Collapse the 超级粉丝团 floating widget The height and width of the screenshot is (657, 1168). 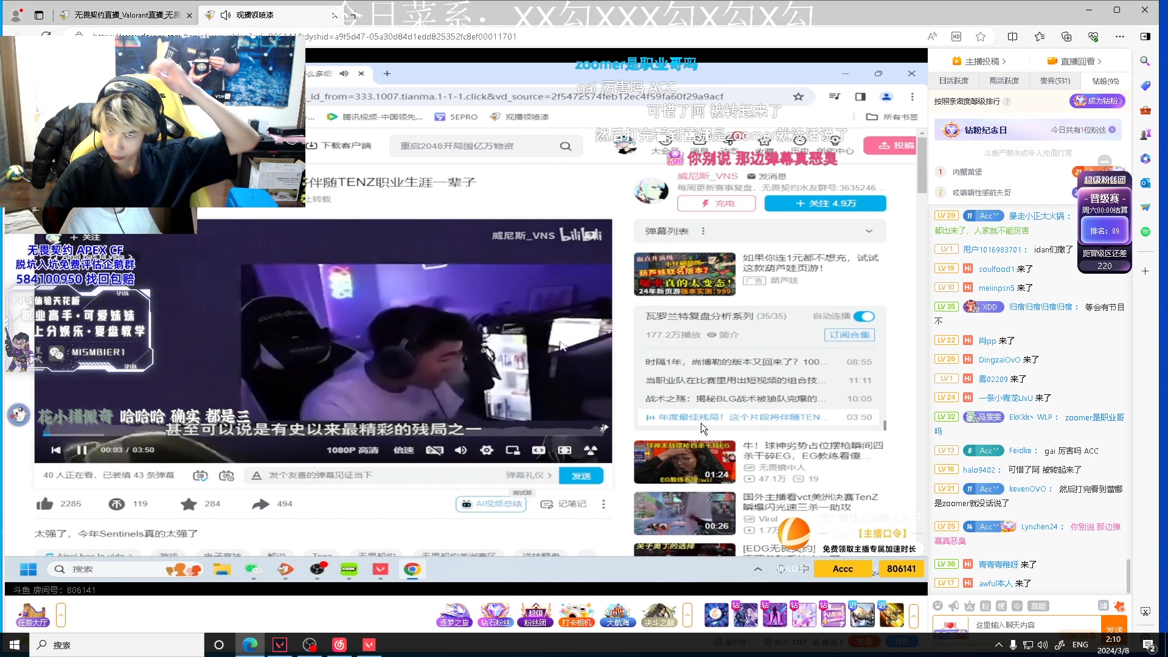click(1105, 162)
